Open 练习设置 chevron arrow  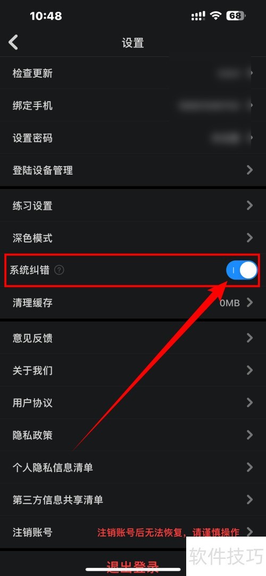(250, 205)
